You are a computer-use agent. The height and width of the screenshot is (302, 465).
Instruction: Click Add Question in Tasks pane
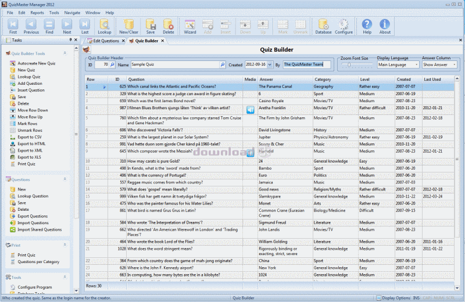pos(30,83)
